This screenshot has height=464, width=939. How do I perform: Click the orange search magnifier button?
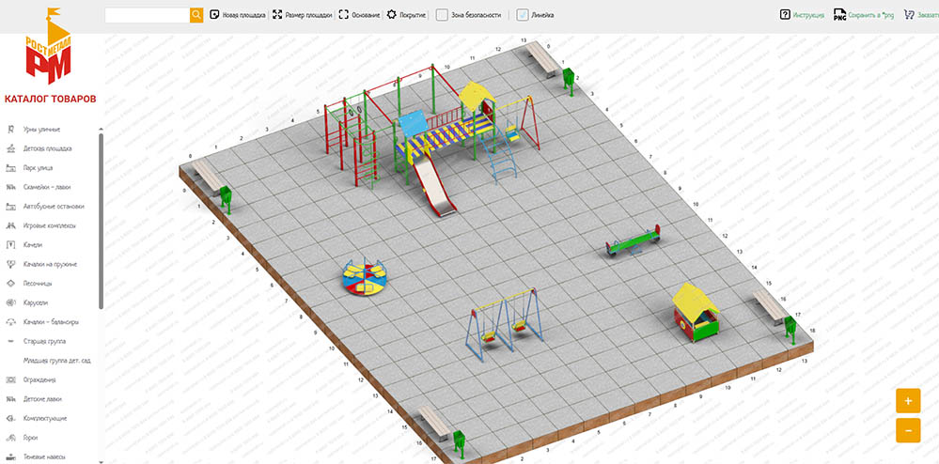pos(196,15)
